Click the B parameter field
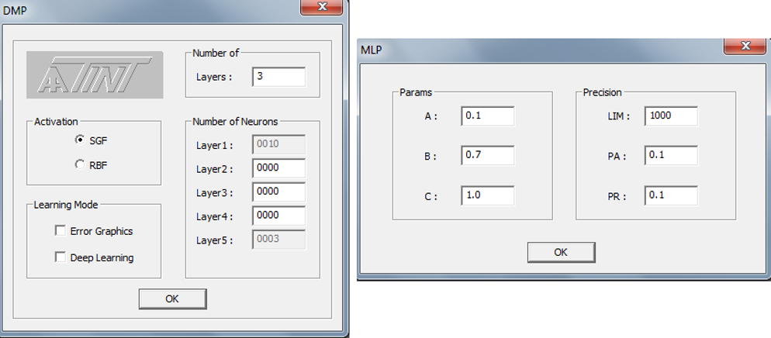Viewport: 771px width, 338px height. click(x=488, y=155)
